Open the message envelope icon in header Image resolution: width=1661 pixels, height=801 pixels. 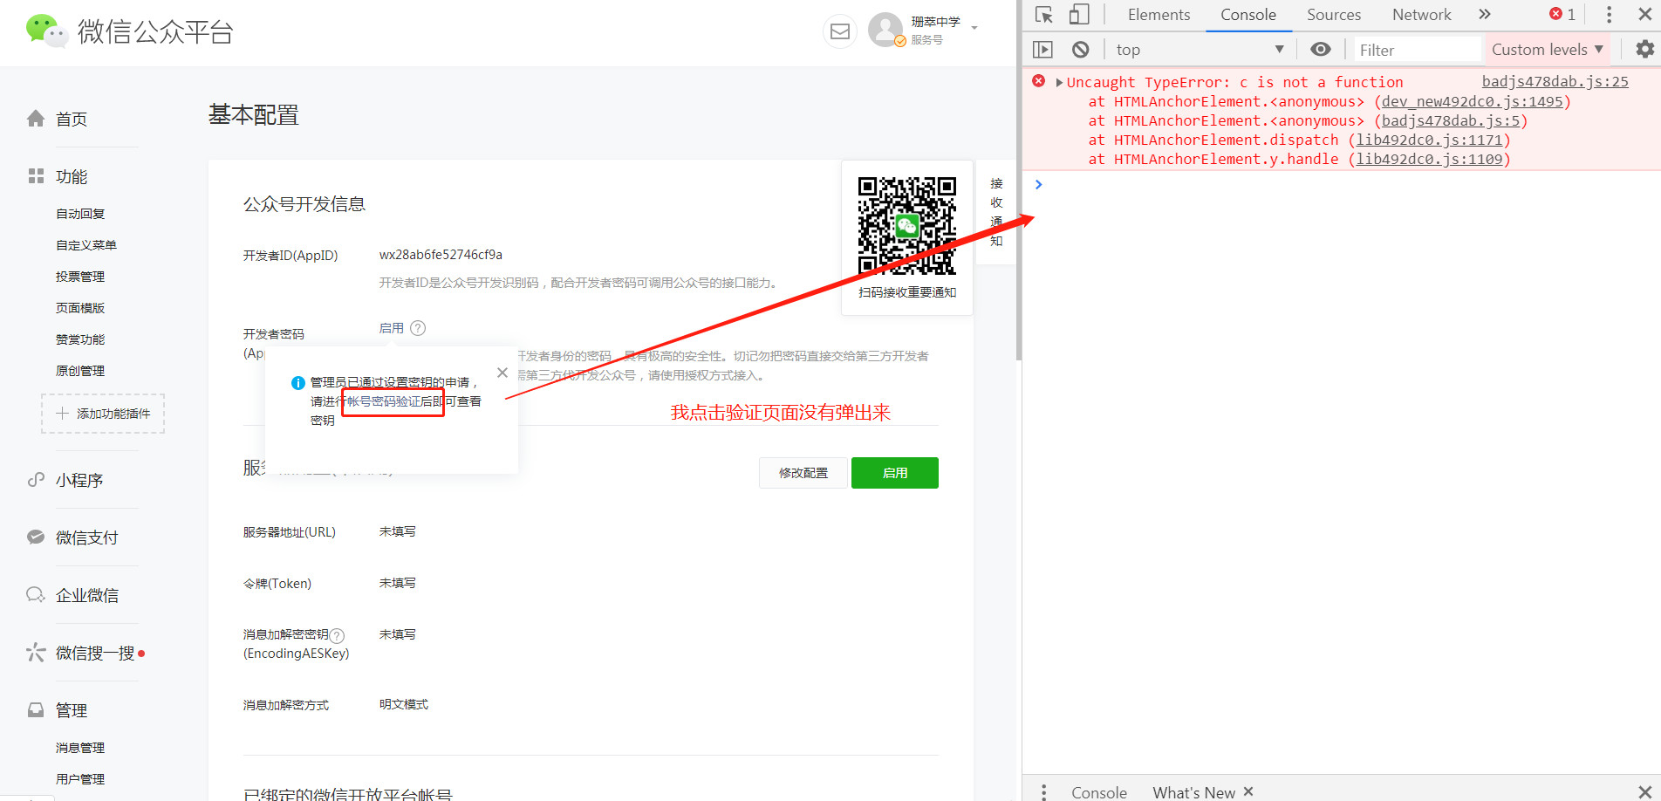839,31
